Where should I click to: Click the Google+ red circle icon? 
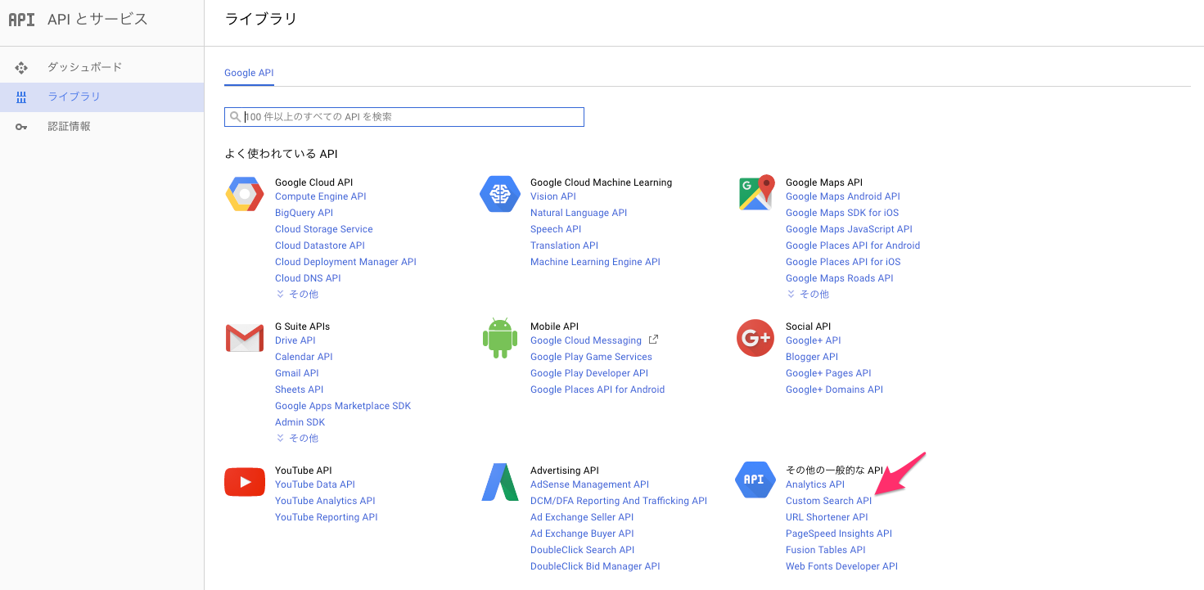pyautogui.click(x=755, y=338)
